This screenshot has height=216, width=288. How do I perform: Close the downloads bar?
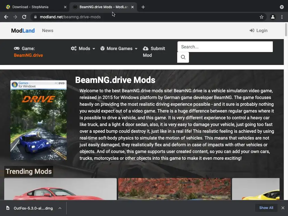(x=283, y=208)
